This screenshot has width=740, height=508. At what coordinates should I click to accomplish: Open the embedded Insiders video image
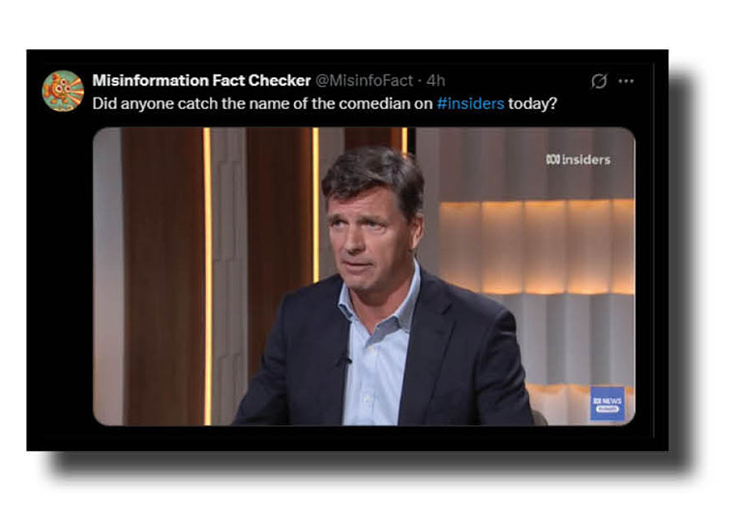(x=364, y=276)
